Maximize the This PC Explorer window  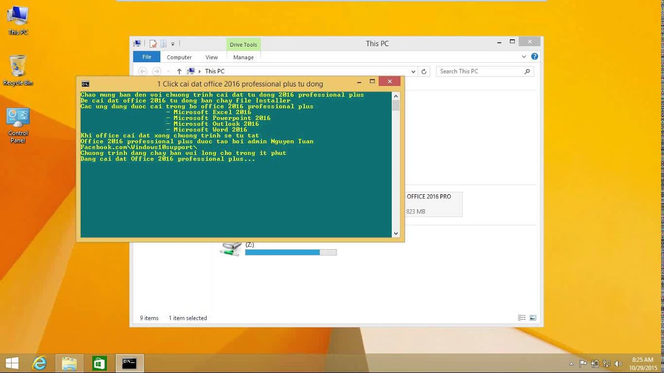point(512,41)
